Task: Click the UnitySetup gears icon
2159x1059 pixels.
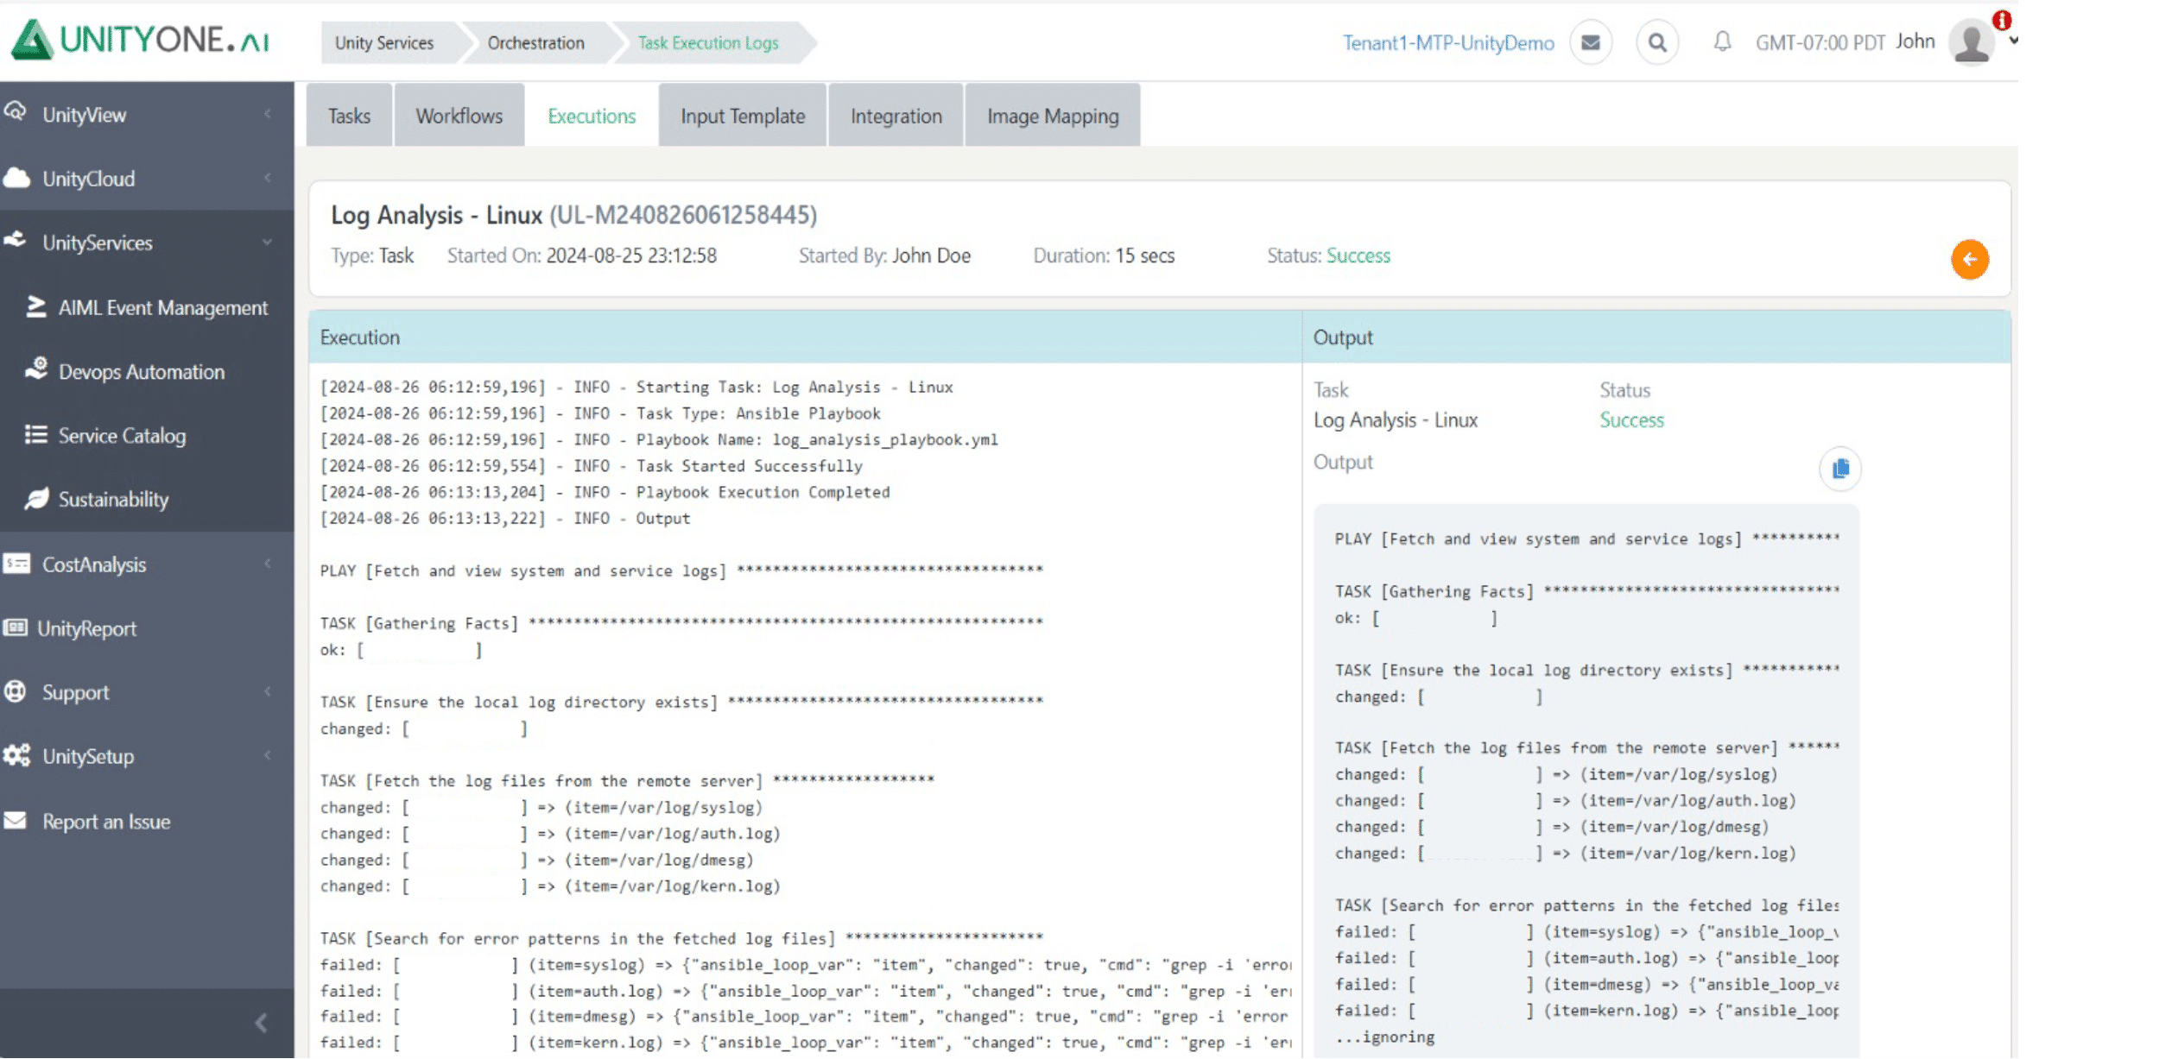Action: (x=16, y=755)
